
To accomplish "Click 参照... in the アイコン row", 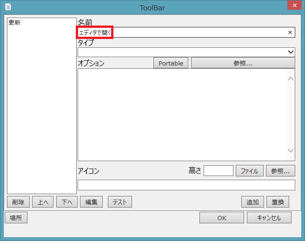I will click(x=280, y=171).
